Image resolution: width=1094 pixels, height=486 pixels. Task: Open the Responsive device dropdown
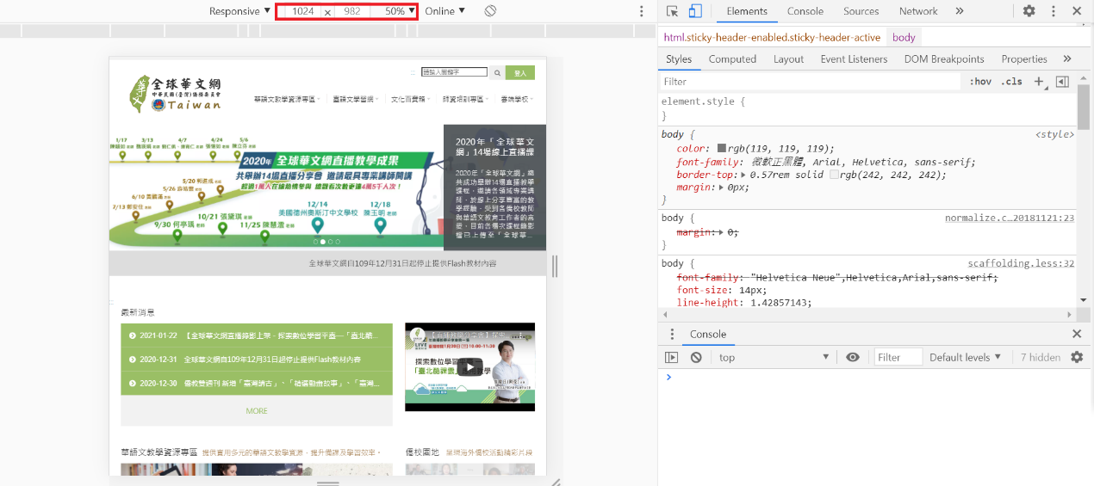click(x=240, y=11)
